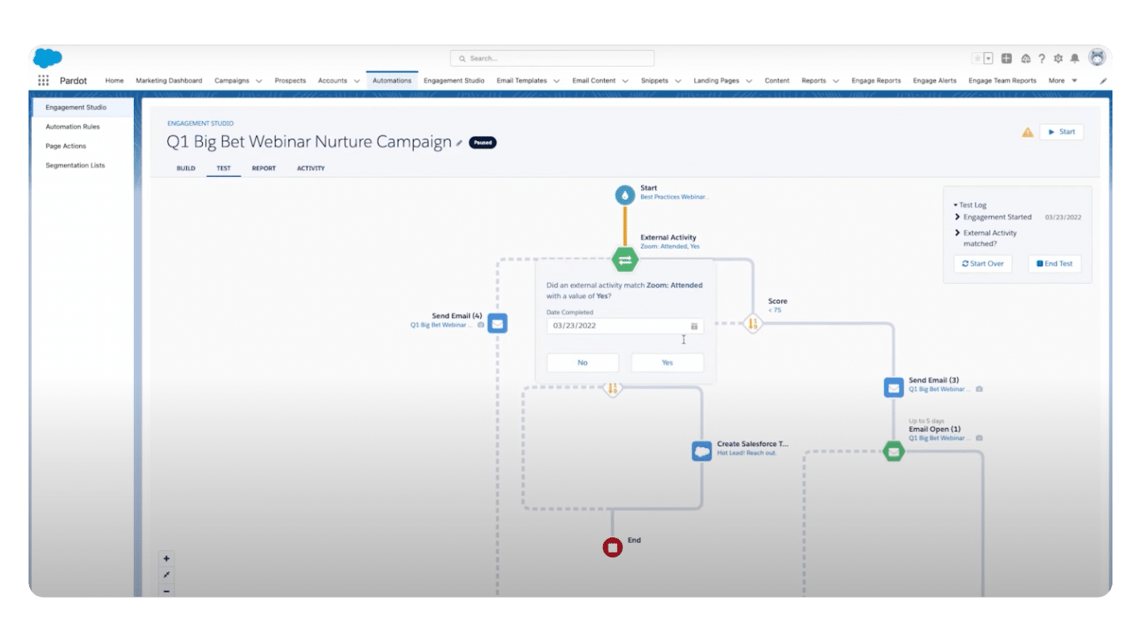Viewport: 1141px width, 642px height.
Task: Select the Create Salesforce Task node icon
Action: (701, 452)
